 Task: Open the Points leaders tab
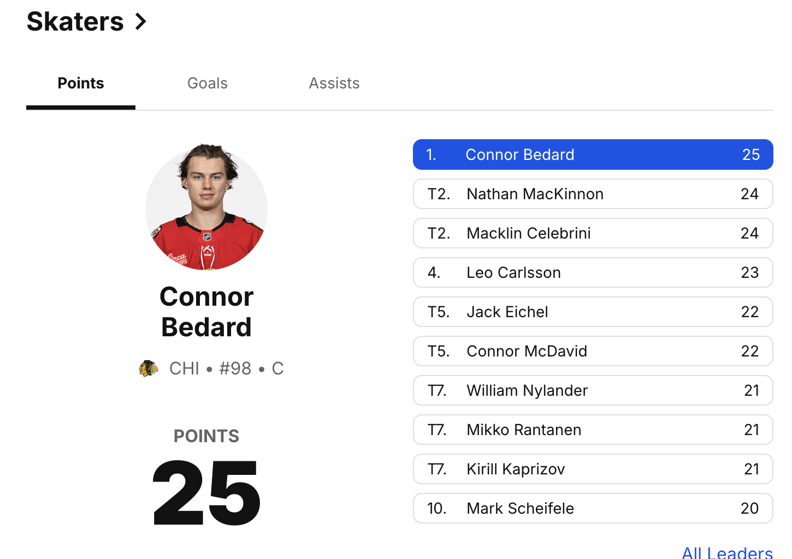[x=80, y=83]
